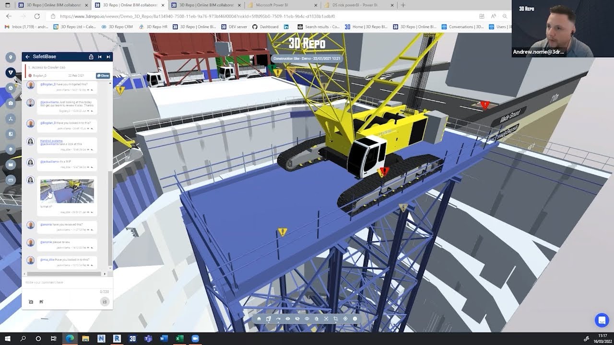Open the round sidebar icon below the shield
Screen dimensions: 614x345
coord(11,88)
